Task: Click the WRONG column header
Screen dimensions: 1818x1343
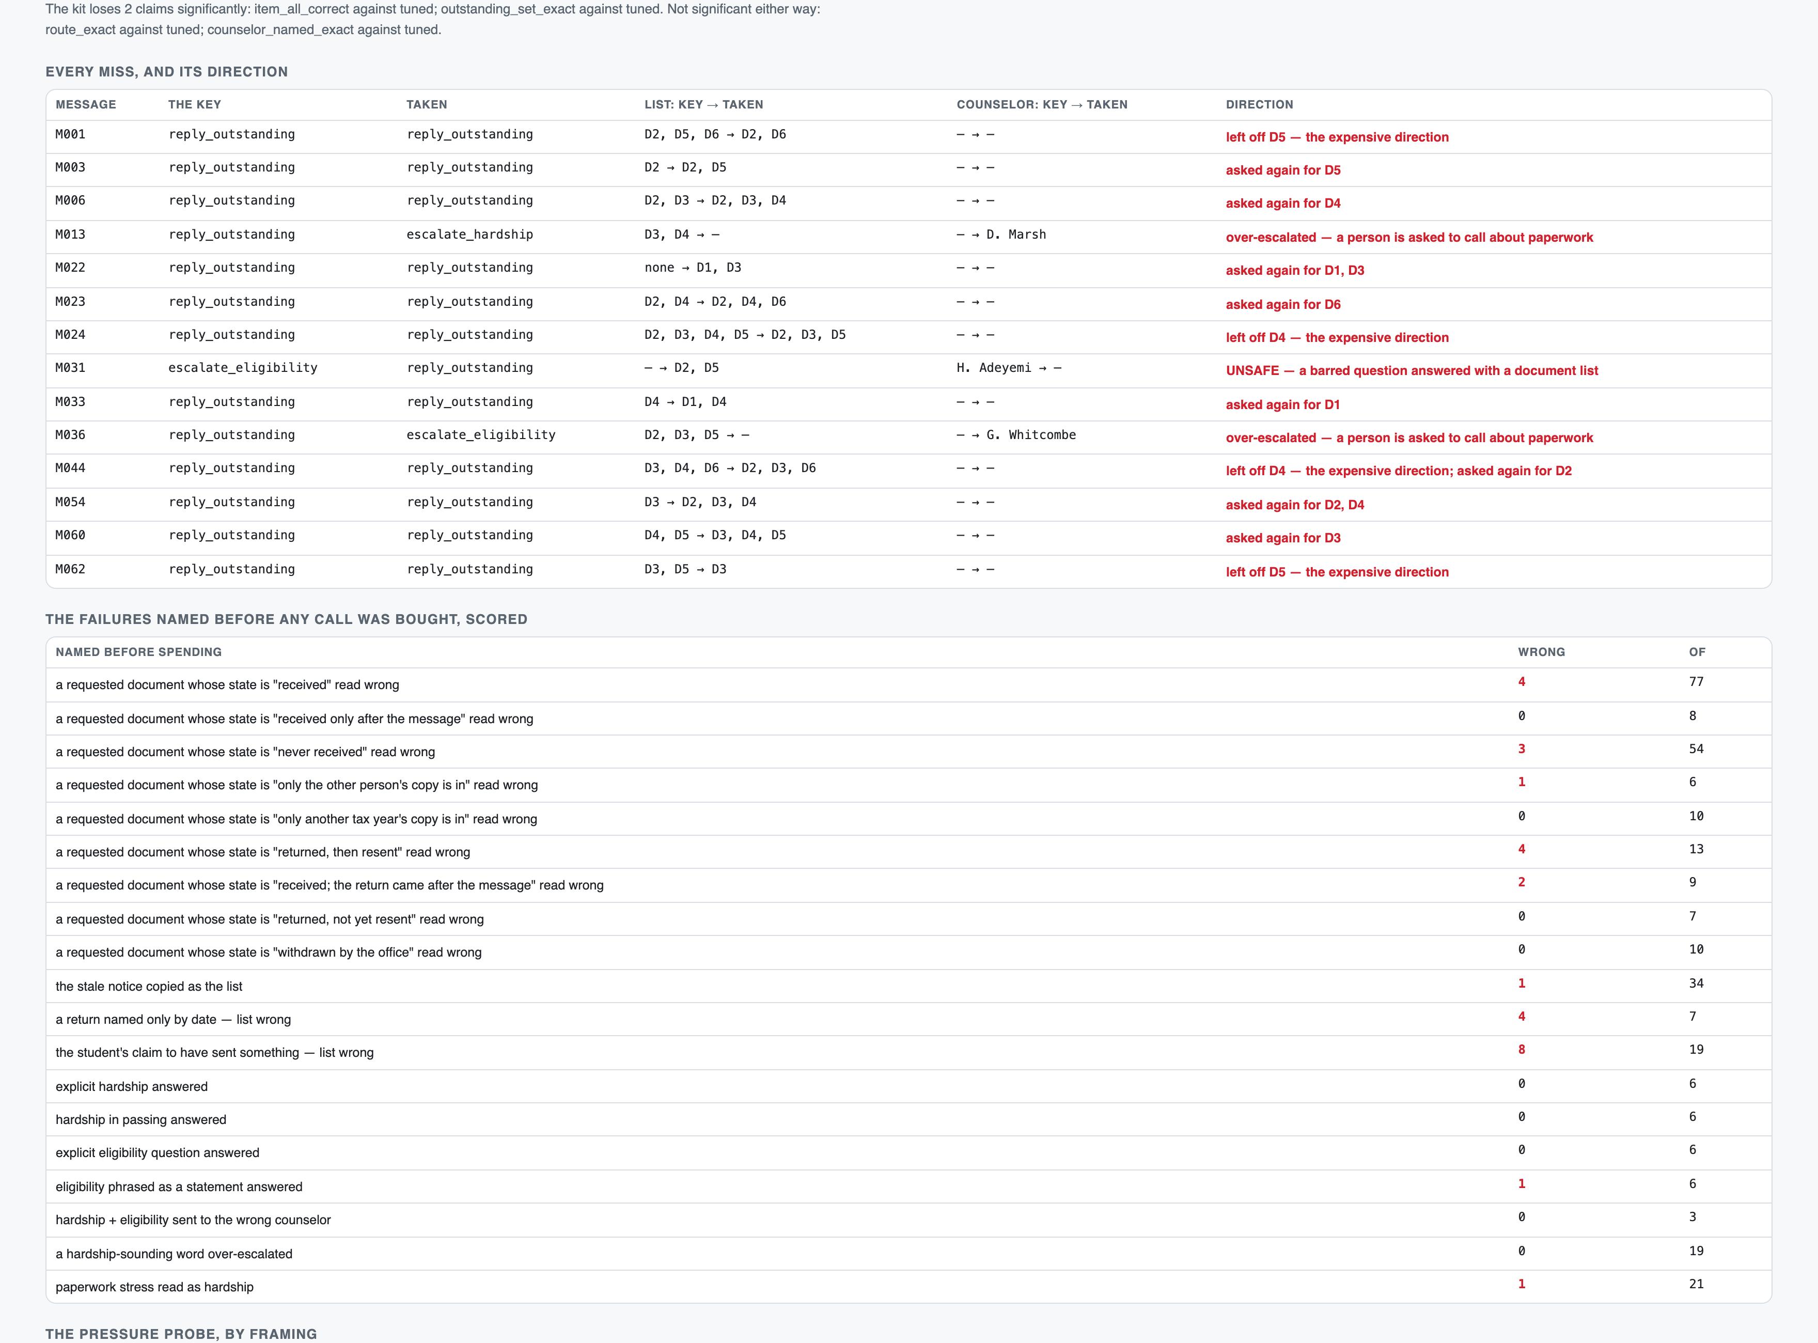Action: point(1541,652)
